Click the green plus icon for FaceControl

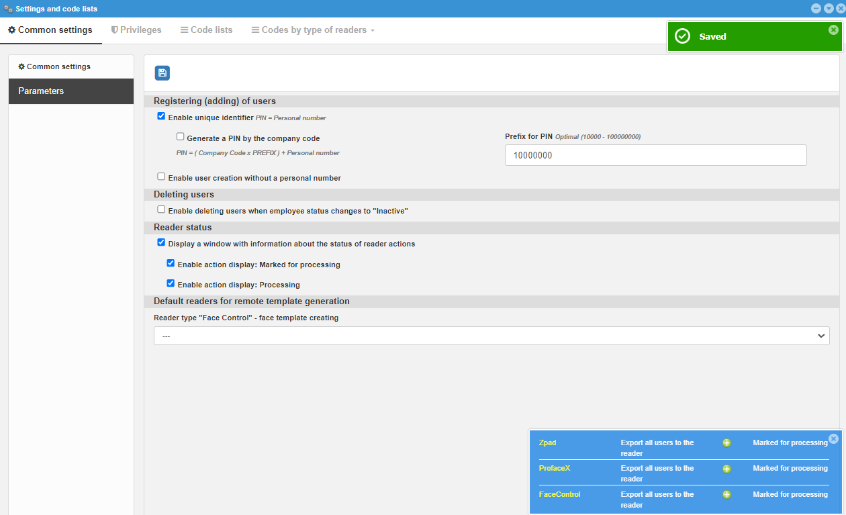point(726,495)
